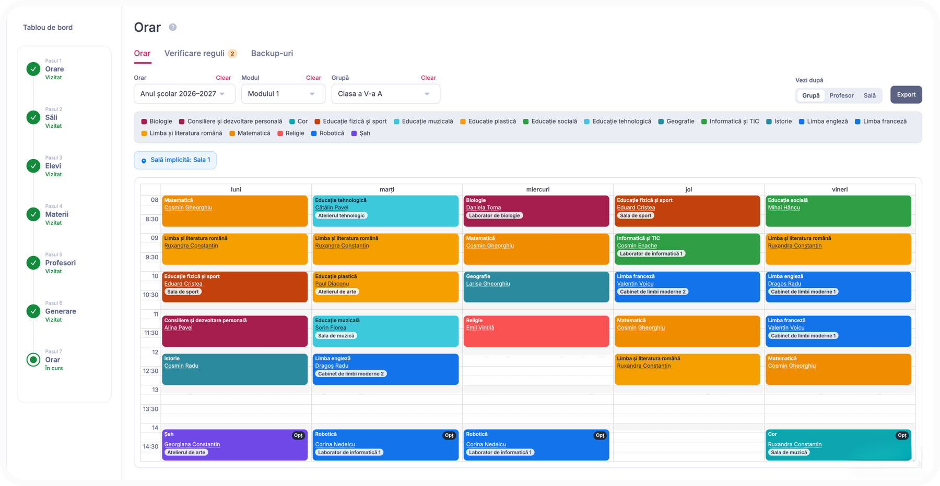Select the Grupă view option

click(811, 95)
